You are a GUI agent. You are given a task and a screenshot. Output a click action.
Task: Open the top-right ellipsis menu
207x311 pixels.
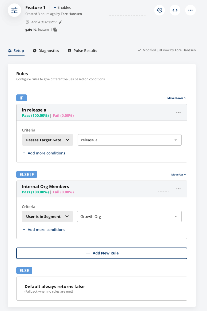[x=190, y=10]
